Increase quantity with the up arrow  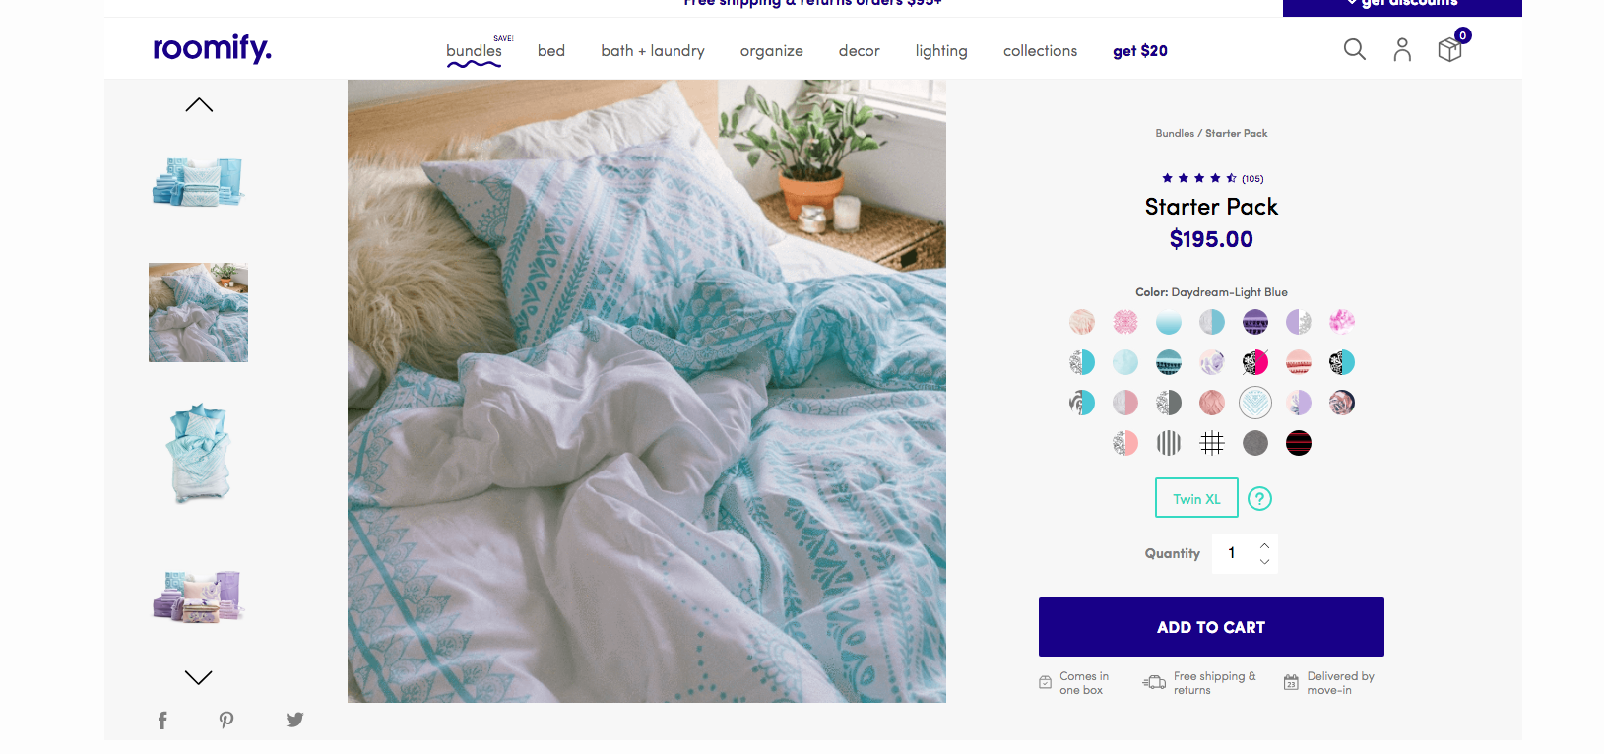coord(1265,545)
